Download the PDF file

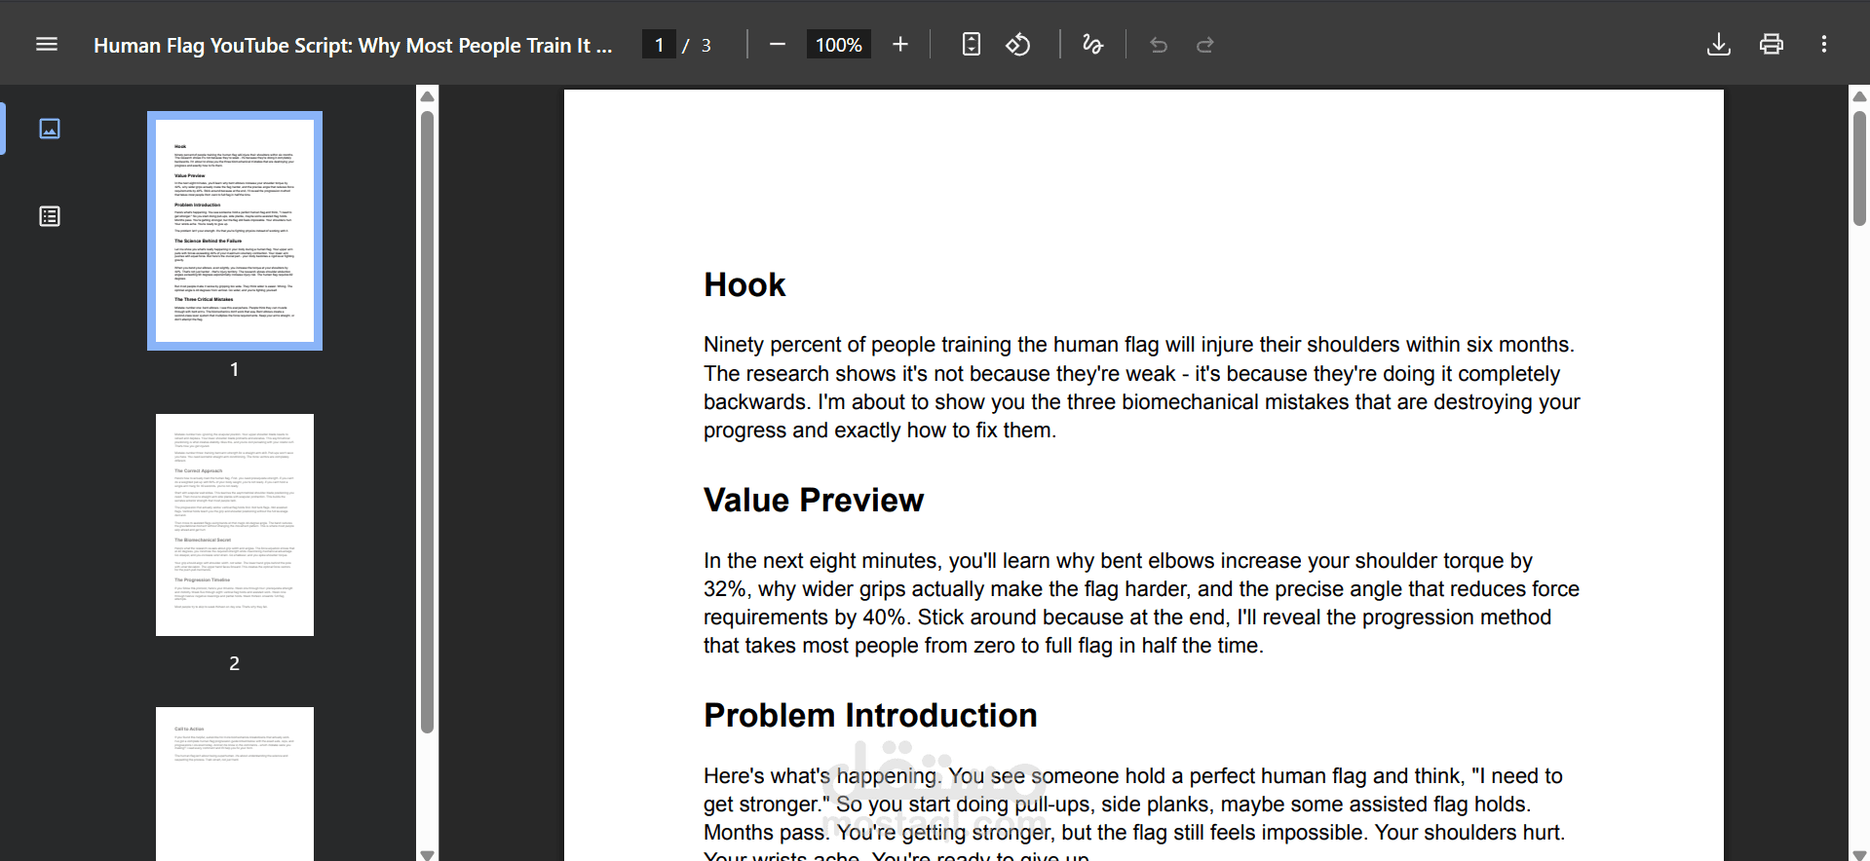(1719, 45)
